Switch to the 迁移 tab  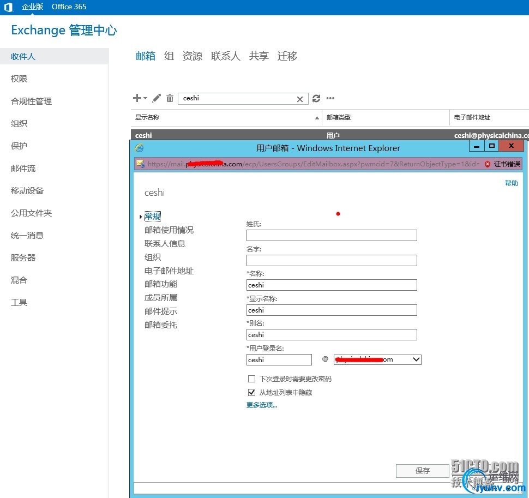point(287,56)
